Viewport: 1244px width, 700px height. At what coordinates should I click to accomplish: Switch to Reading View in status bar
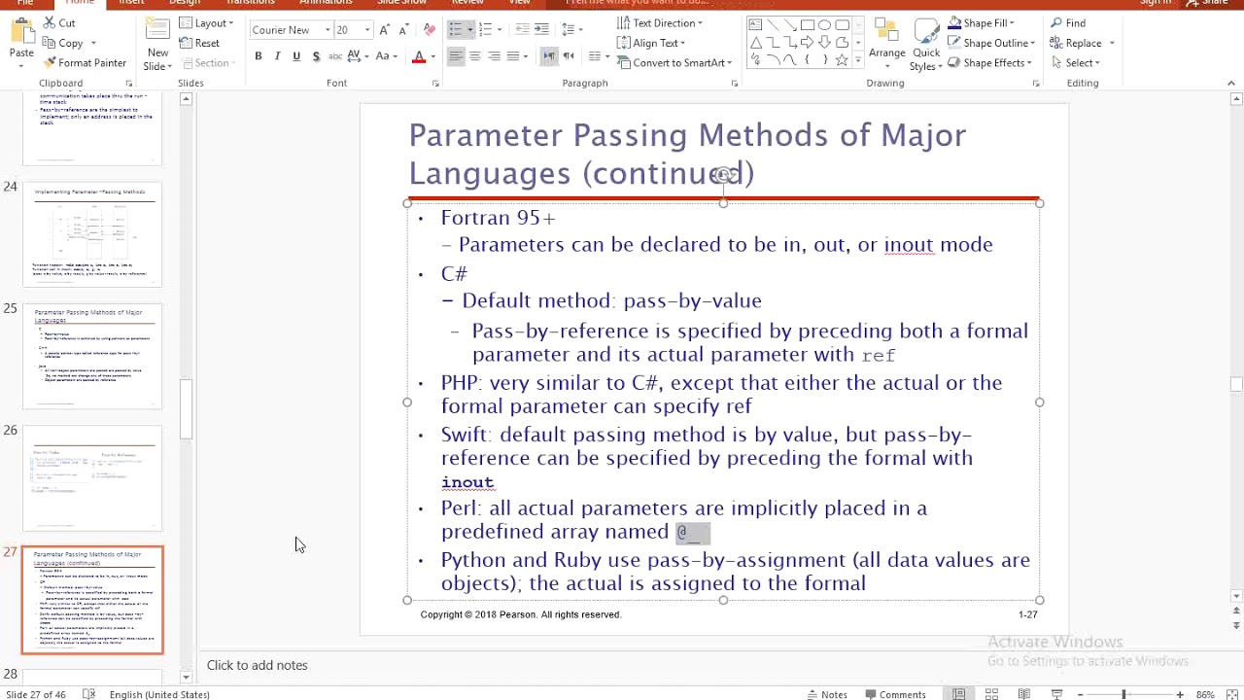(x=1024, y=694)
